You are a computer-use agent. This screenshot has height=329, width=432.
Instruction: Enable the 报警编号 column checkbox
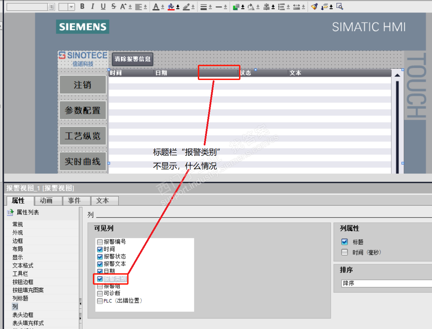(x=100, y=242)
